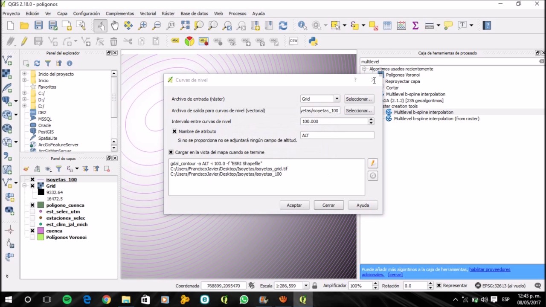546x307 pixels.
Task: Click the Toggle editing pencil icon
Action: [24, 41]
